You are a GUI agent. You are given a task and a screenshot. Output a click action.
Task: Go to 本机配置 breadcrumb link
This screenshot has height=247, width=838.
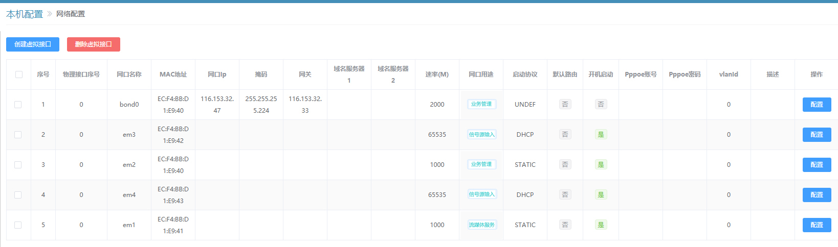click(x=25, y=14)
